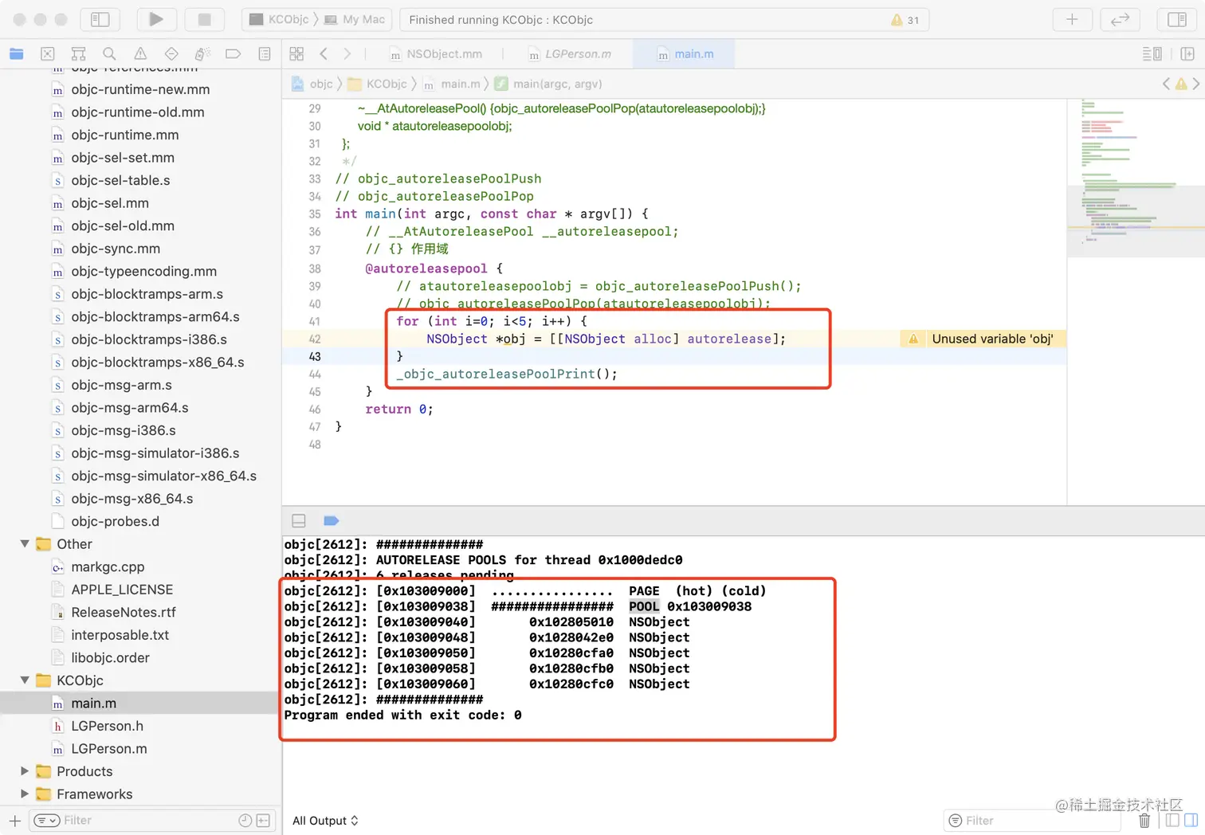Expand the Frameworks folder
The height and width of the screenshot is (835, 1205).
point(25,794)
